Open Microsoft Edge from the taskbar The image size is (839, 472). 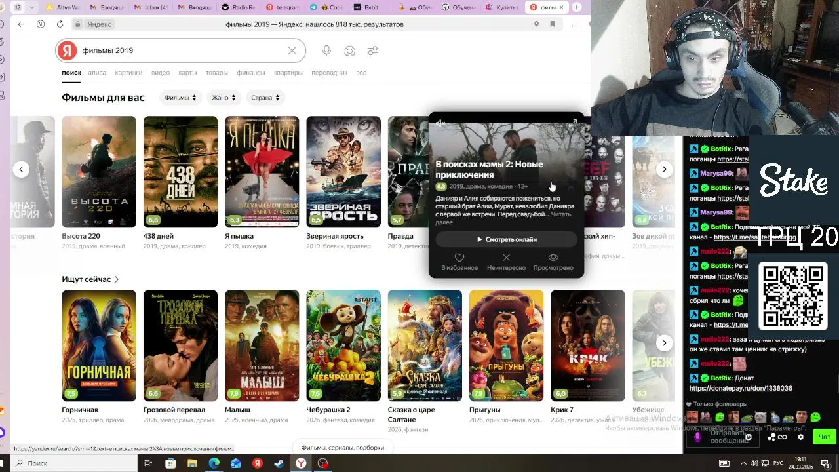pyautogui.click(x=214, y=463)
